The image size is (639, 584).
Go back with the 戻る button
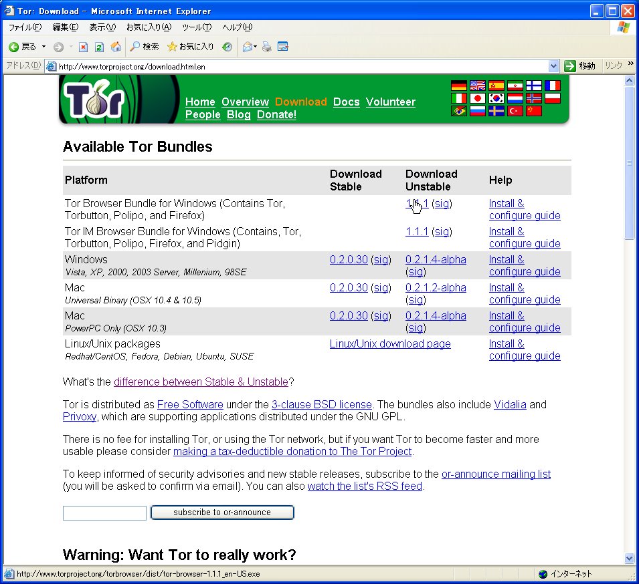pos(22,47)
